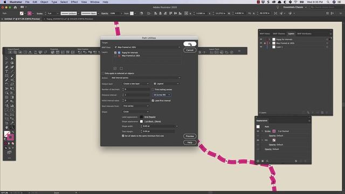The width and height of the screenshot is (345, 194).
Task: Expand the Stroke row in Appearance panel
Action: (262, 131)
